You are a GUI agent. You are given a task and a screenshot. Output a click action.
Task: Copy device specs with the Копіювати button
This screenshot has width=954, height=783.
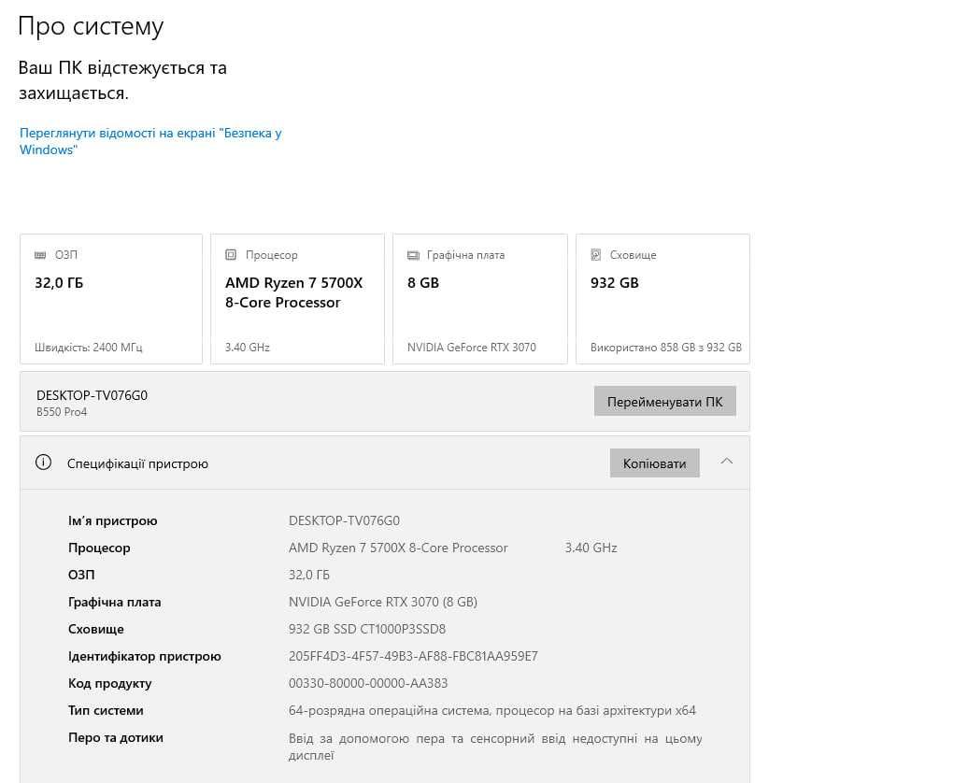pos(655,463)
